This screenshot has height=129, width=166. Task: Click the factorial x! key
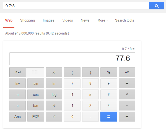click(54, 72)
